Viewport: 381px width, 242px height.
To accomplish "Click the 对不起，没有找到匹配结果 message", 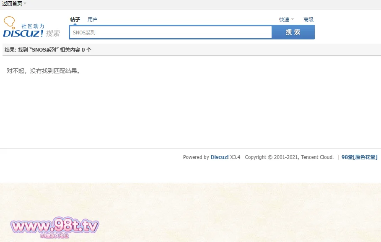I will coord(43,71).
